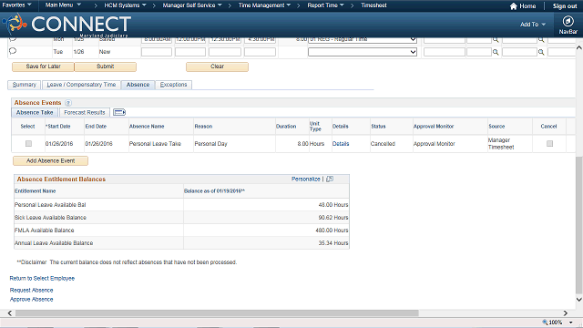Image resolution: width=583 pixels, height=328 pixels.
Task: Switch to the Leave / Compensatory Time tab
Action: click(x=81, y=85)
